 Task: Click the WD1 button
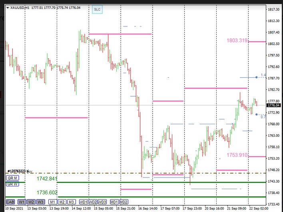[84, 202]
